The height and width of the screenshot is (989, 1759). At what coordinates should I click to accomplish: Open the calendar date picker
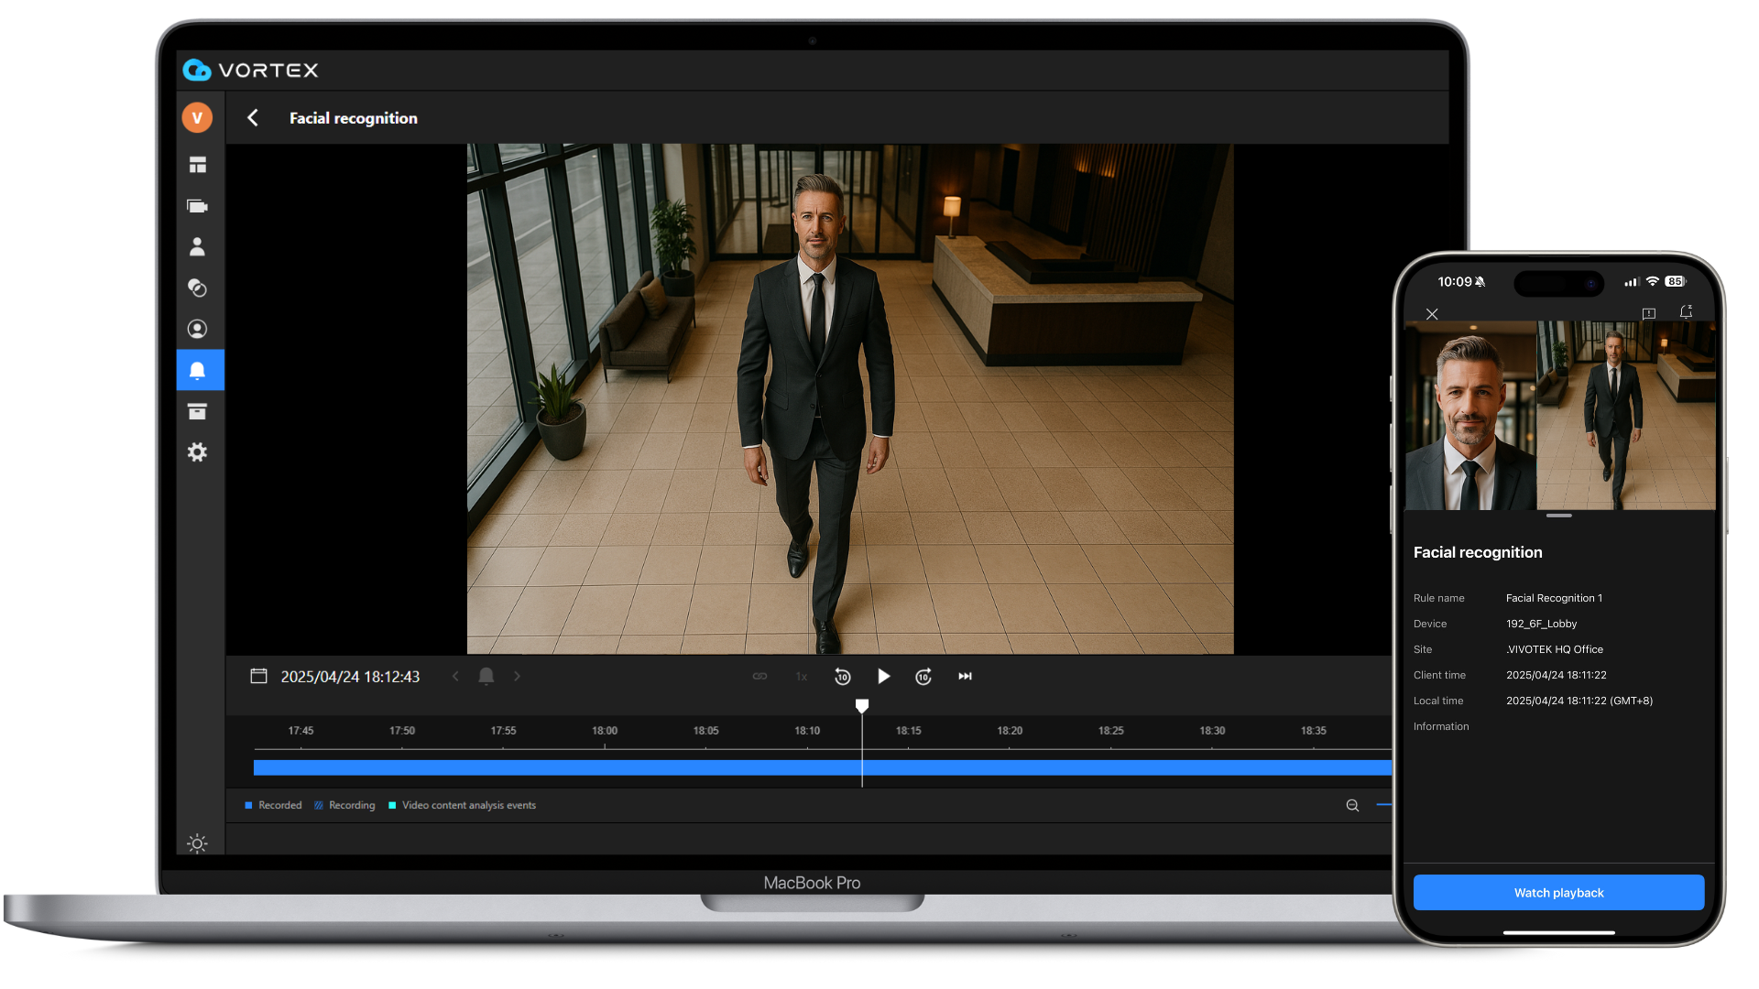pos(259,677)
